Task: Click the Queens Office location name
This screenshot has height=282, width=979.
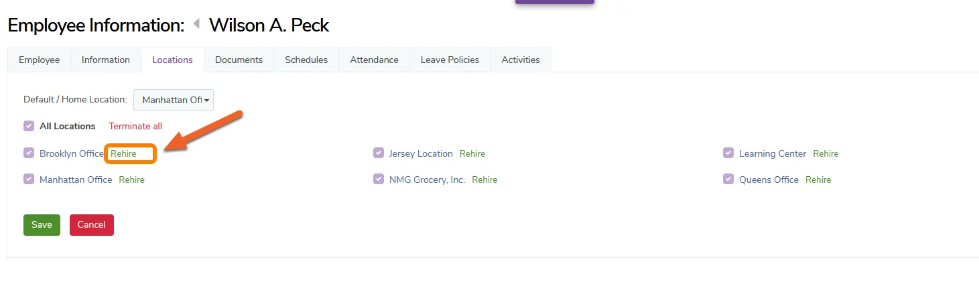Action: (x=769, y=180)
